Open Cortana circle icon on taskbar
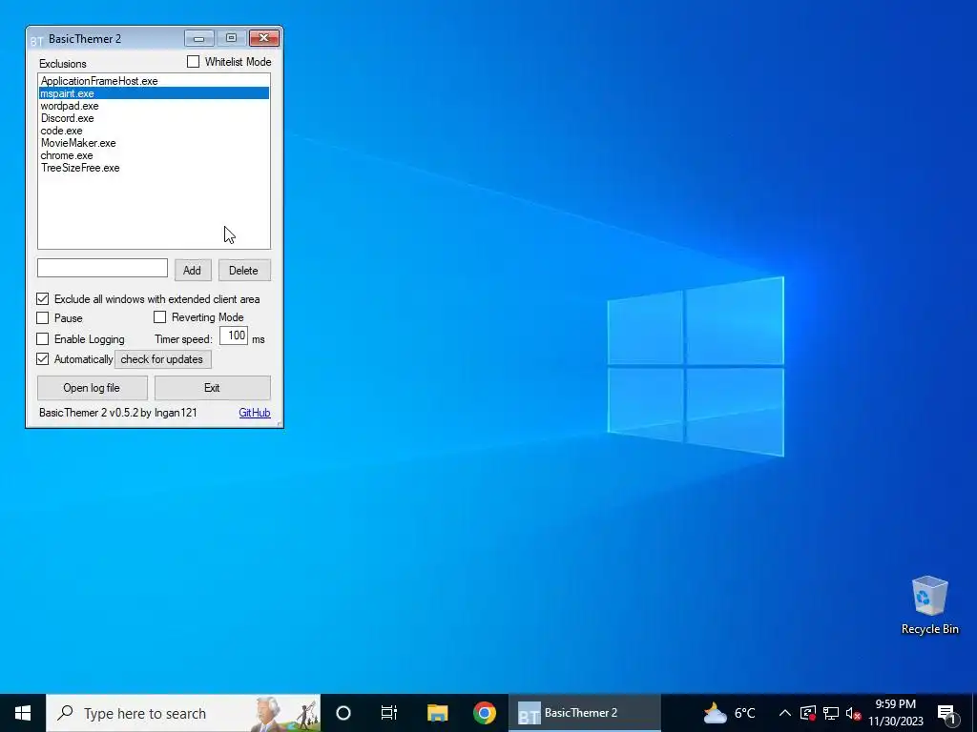Screen dimensions: 977x732 pos(343,713)
